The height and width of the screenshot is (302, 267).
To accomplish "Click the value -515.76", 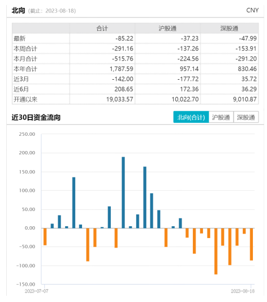I will 123,58.
